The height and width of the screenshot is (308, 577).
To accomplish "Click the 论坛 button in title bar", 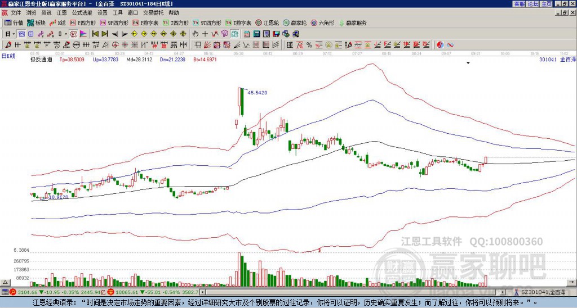I will click(533, 4).
